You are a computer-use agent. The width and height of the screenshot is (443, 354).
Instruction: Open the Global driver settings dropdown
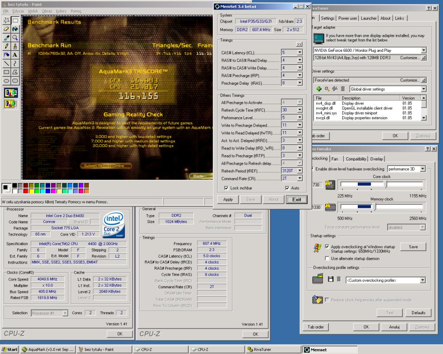(x=424, y=89)
